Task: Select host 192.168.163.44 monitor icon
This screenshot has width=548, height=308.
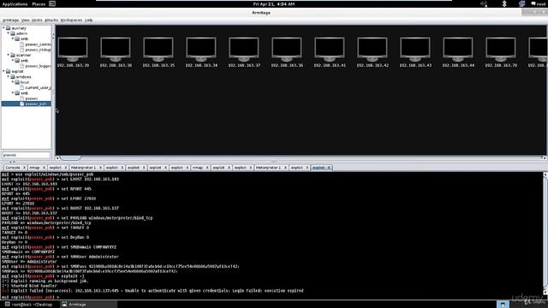Action: pyautogui.click(x=458, y=49)
